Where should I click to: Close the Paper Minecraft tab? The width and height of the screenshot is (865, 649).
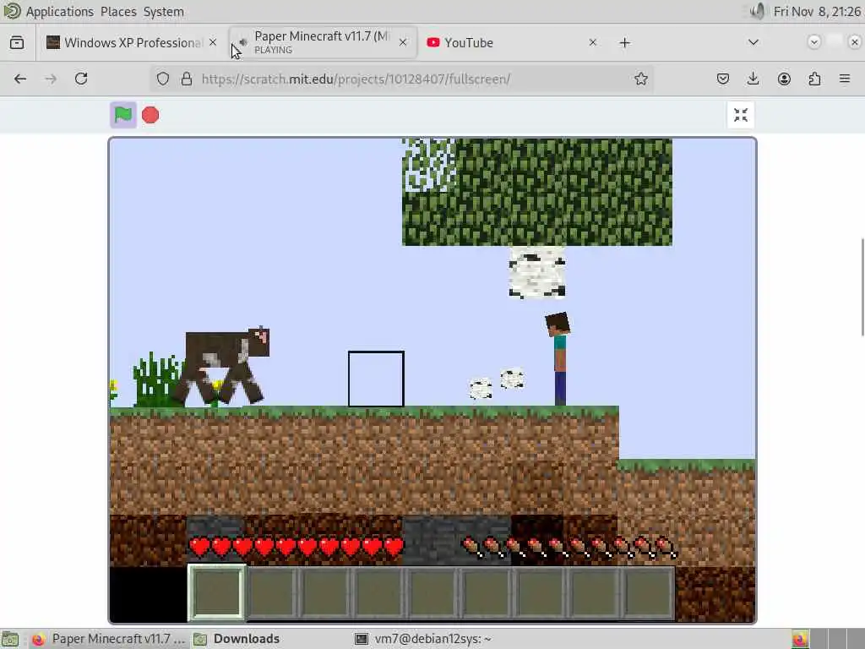coord(403,42)
